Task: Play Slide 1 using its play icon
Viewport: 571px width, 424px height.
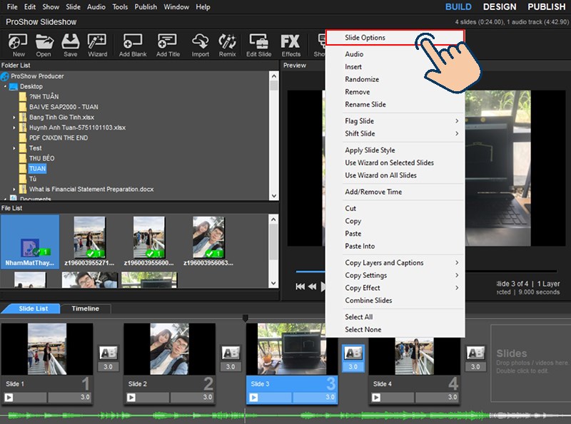Action: (9, 398)
